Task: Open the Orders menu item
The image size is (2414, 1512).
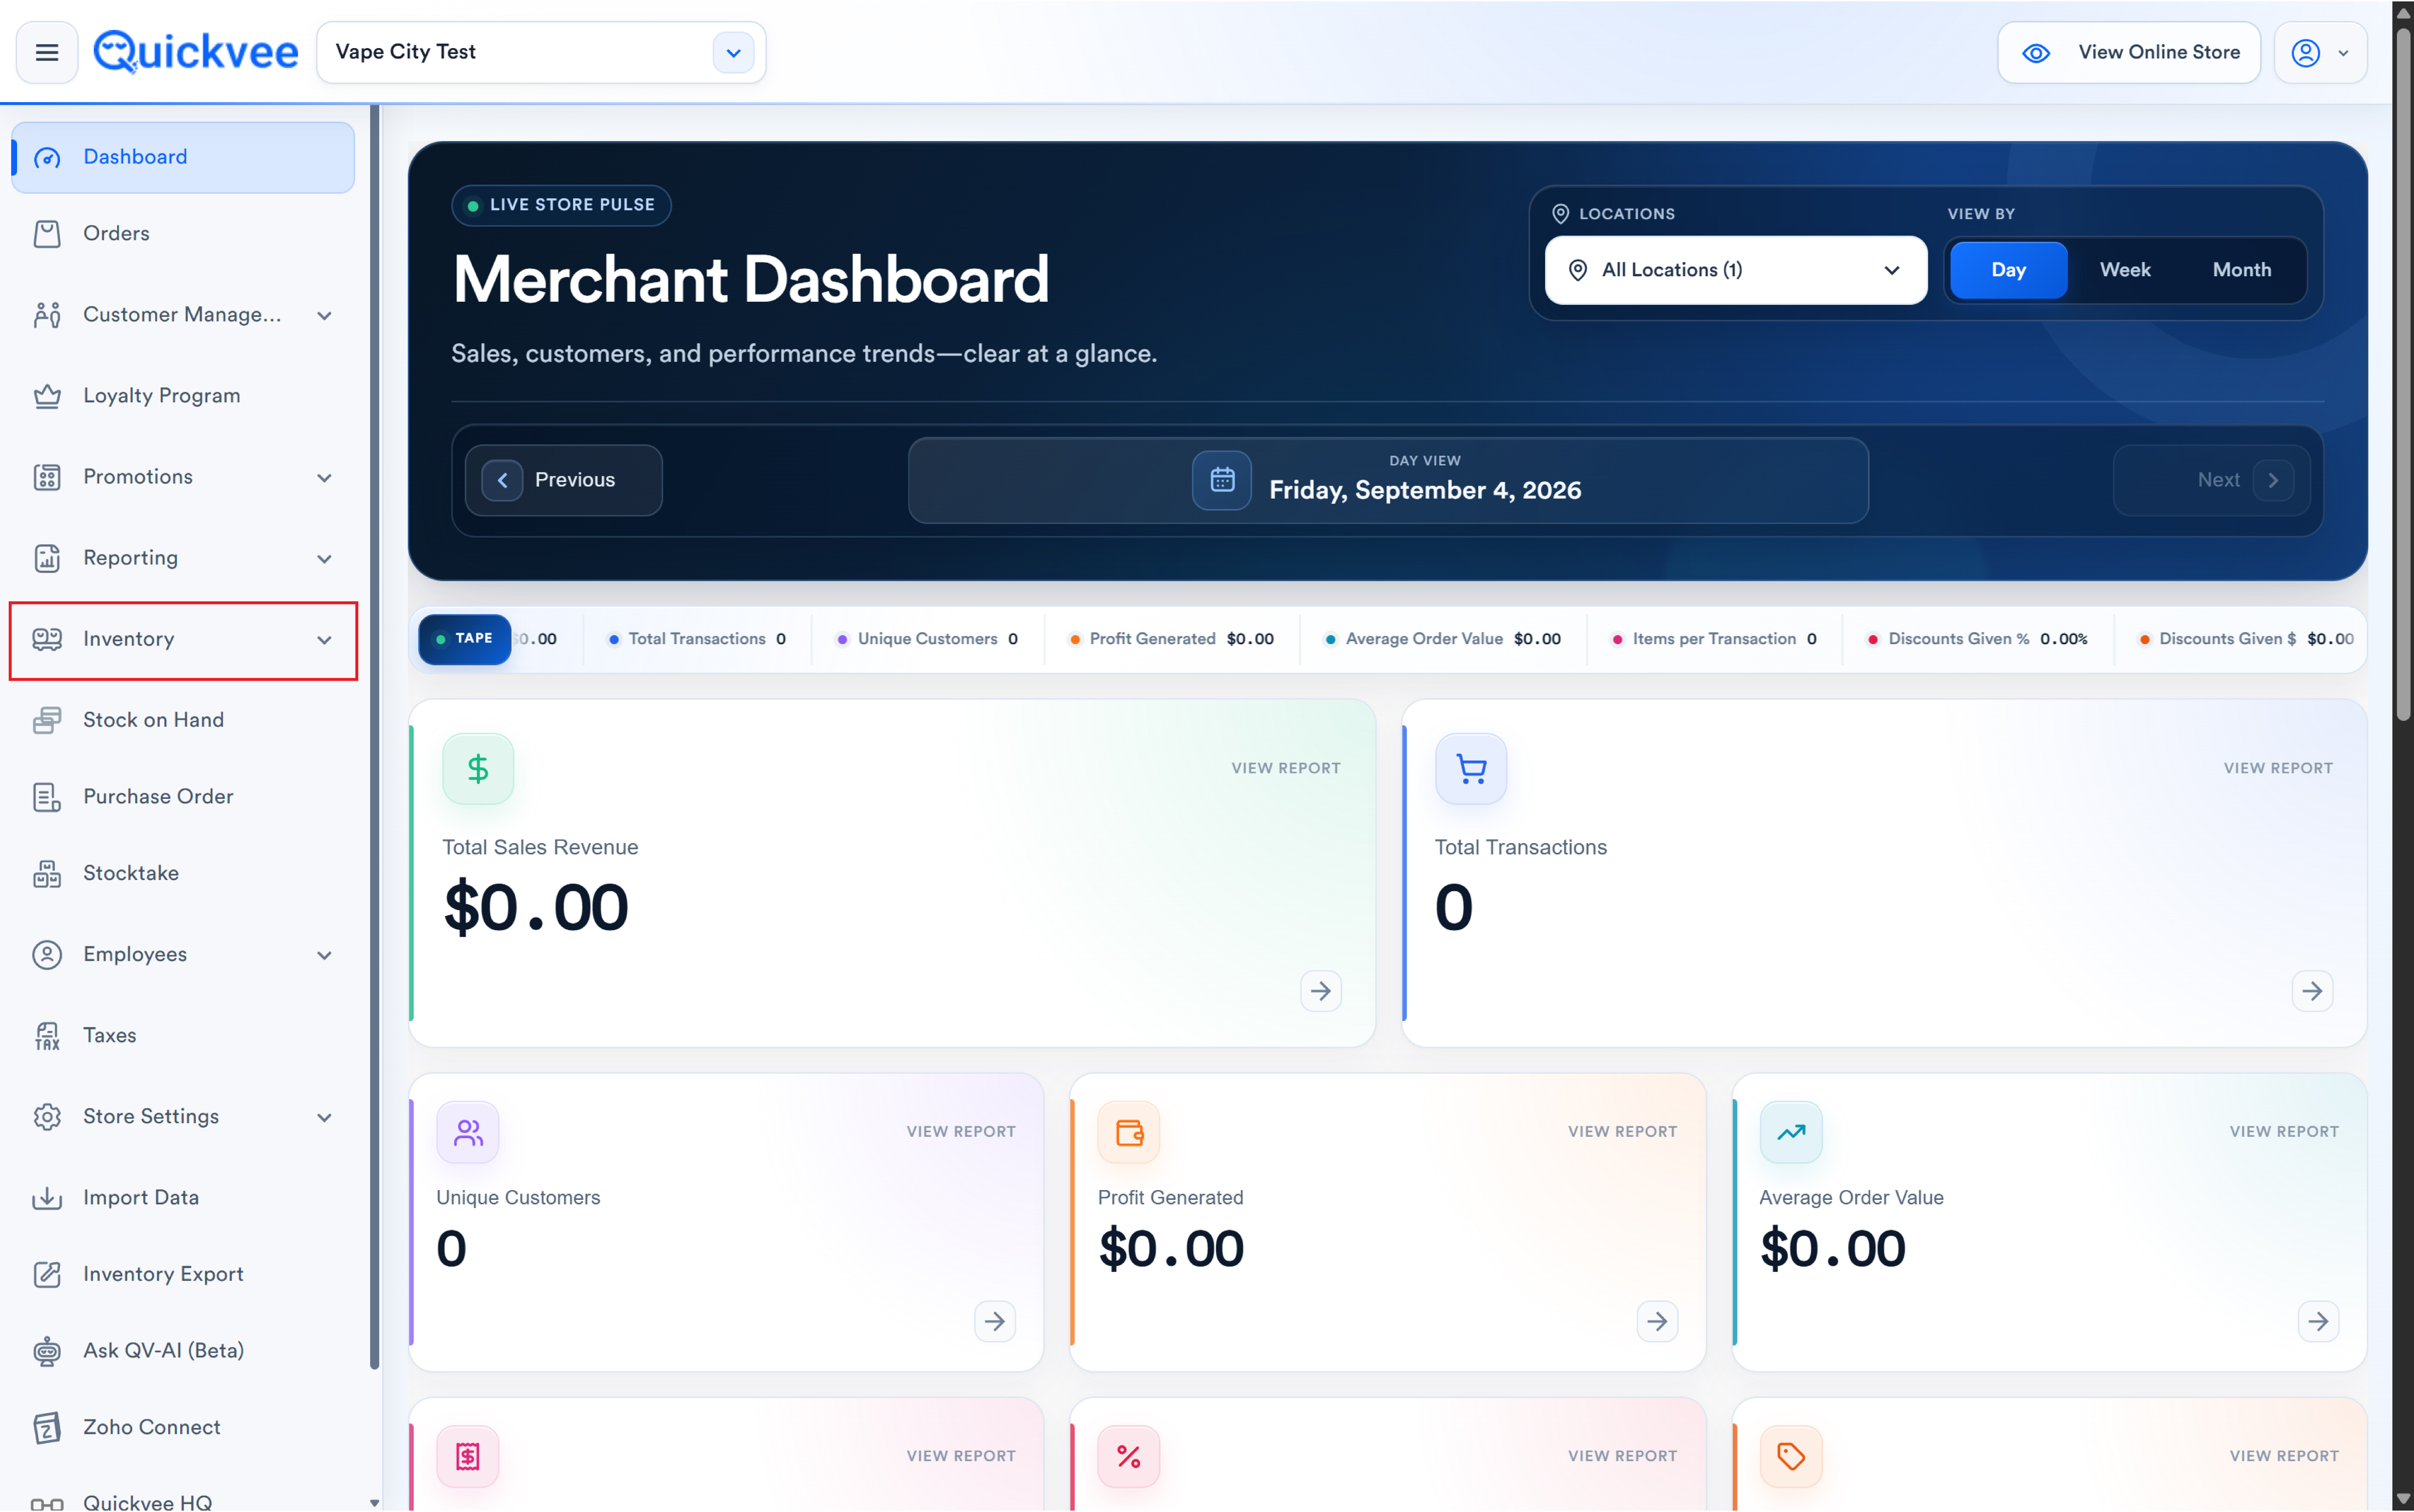Action: (x=183, y=234)
